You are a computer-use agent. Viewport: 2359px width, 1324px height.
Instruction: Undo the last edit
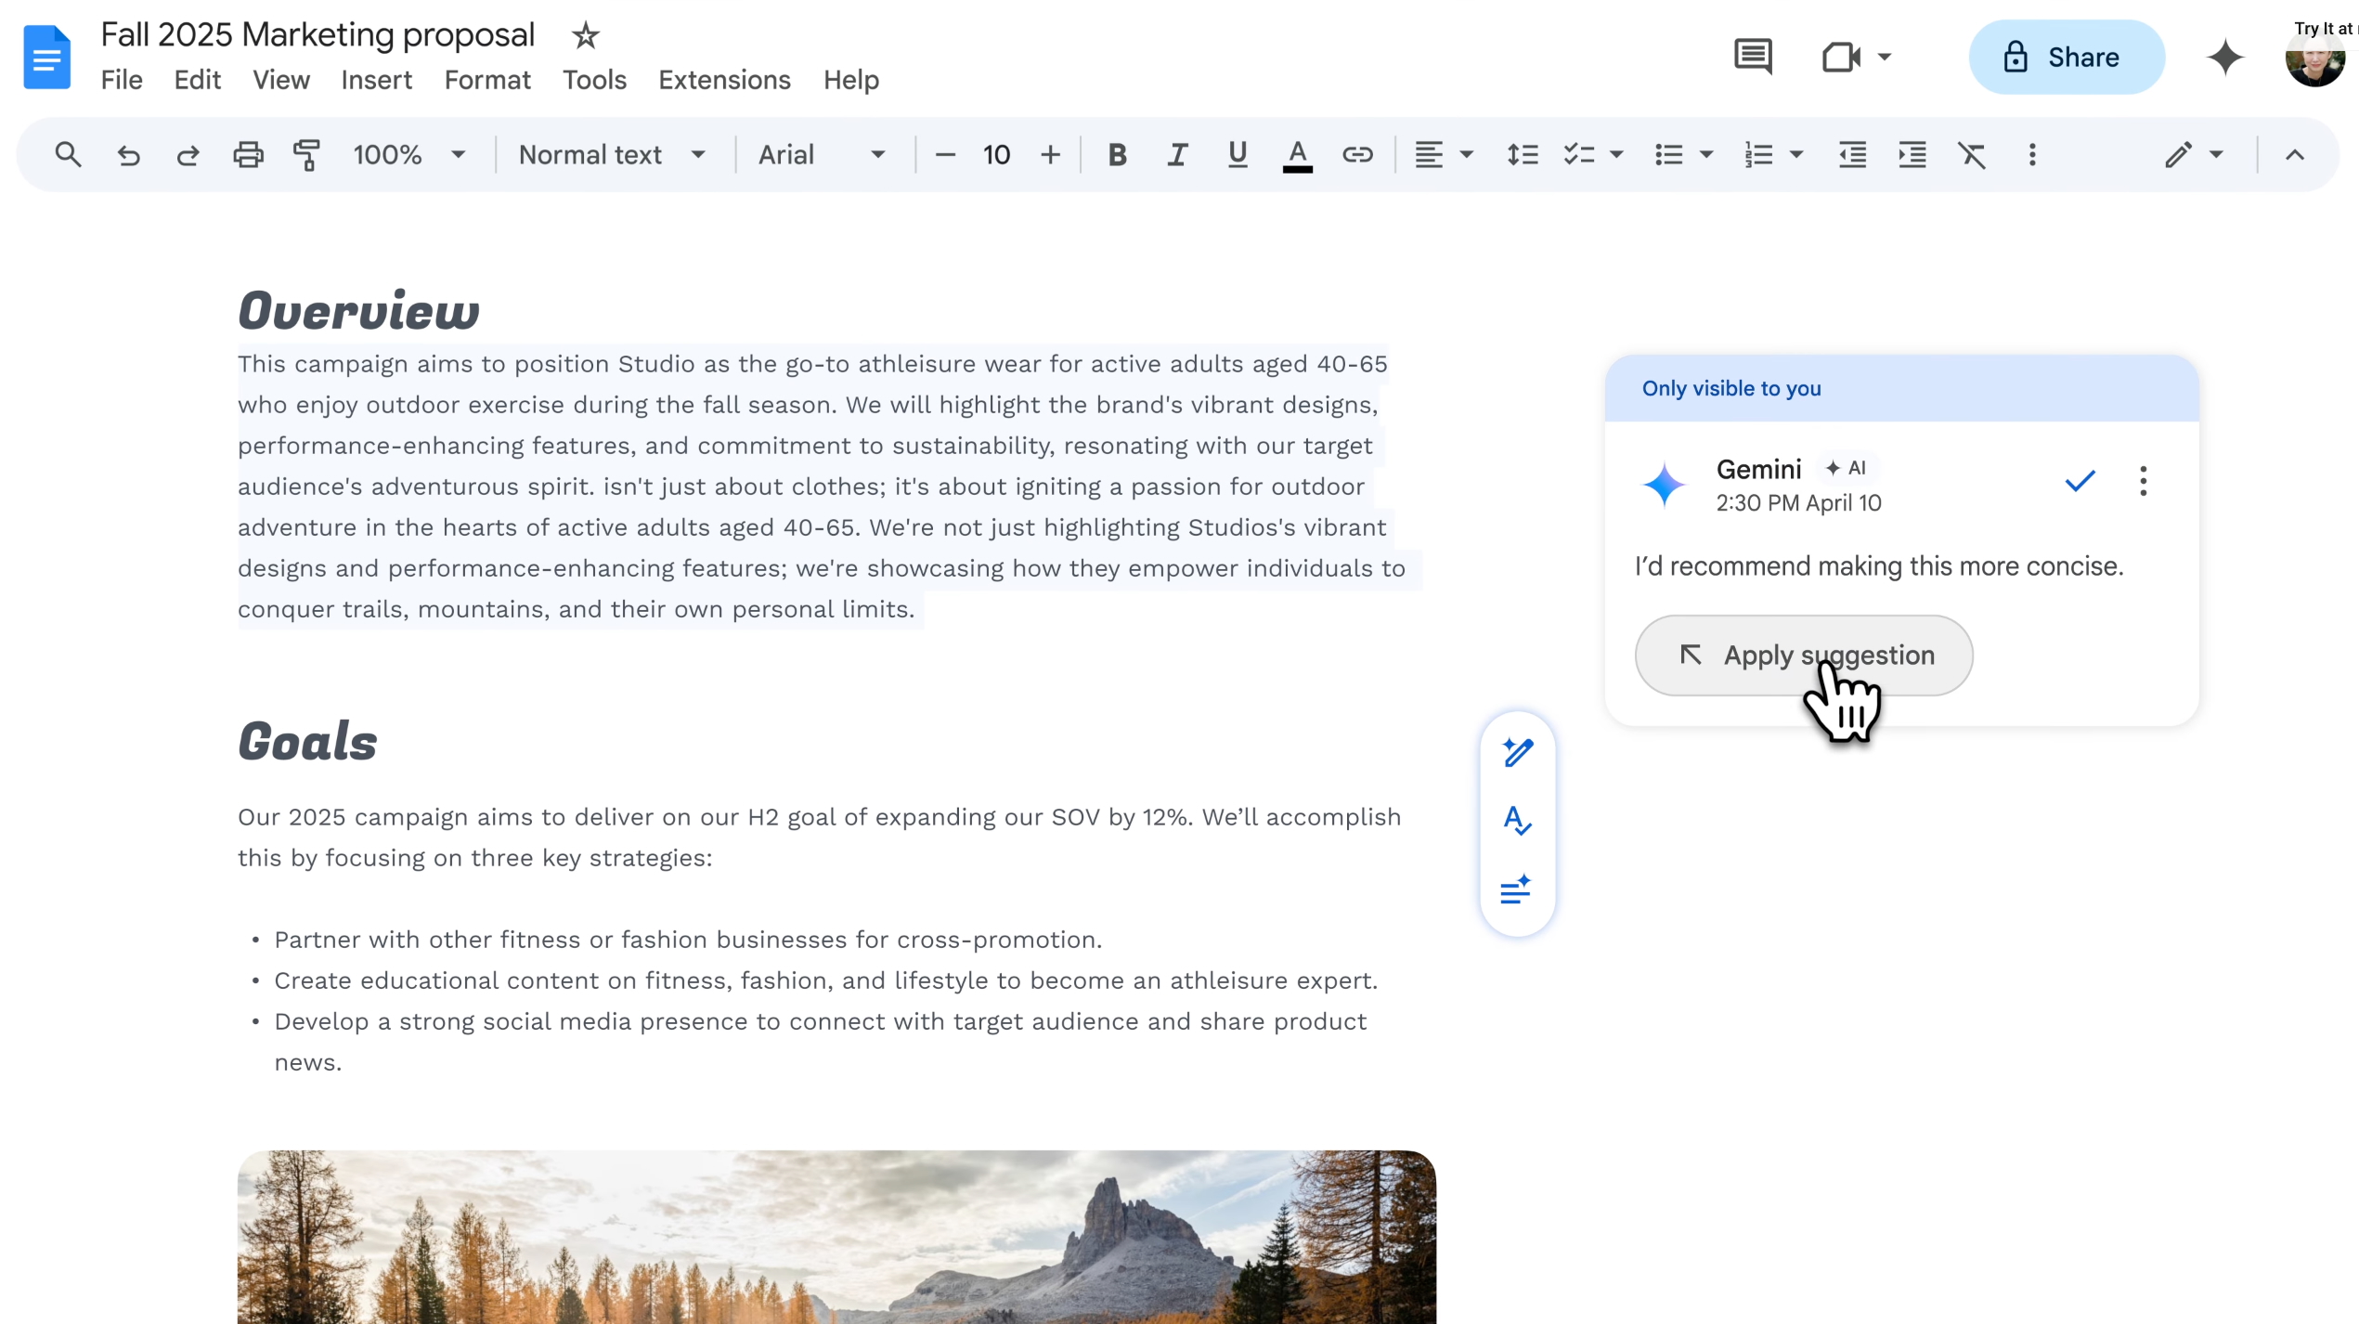click(x=129, y=154)
